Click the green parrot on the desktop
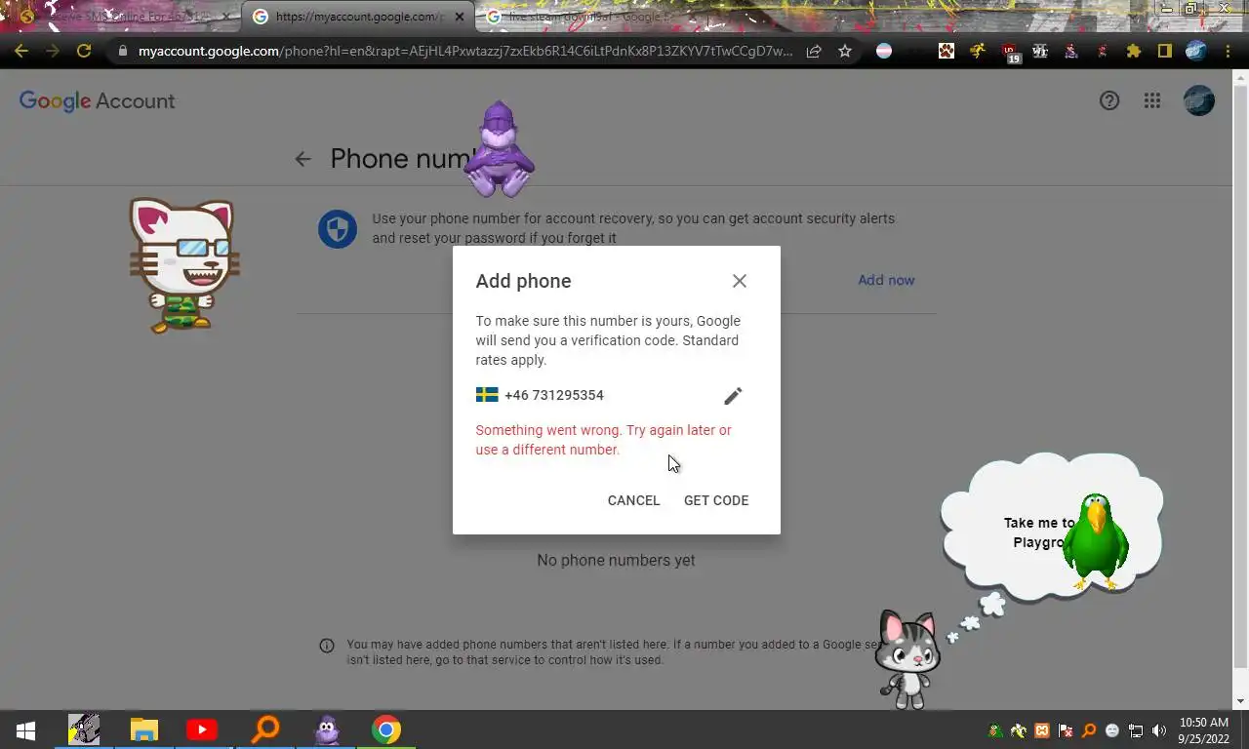Viewport: 1249px width, 749px height. tap(1096, 541)
